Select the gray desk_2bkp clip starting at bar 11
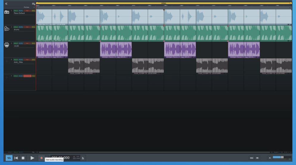The width and height of the screenshot is (296, 165). 212,66
